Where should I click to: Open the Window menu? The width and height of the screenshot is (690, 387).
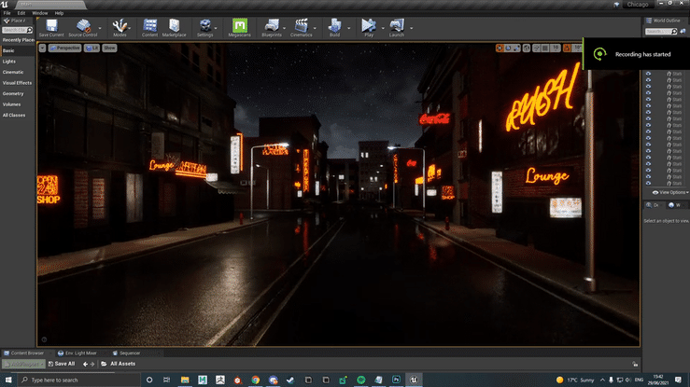coord(40,13)
